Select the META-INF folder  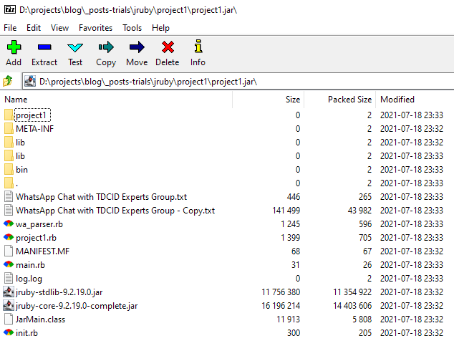pyautogui.click(x=34, y=129)
